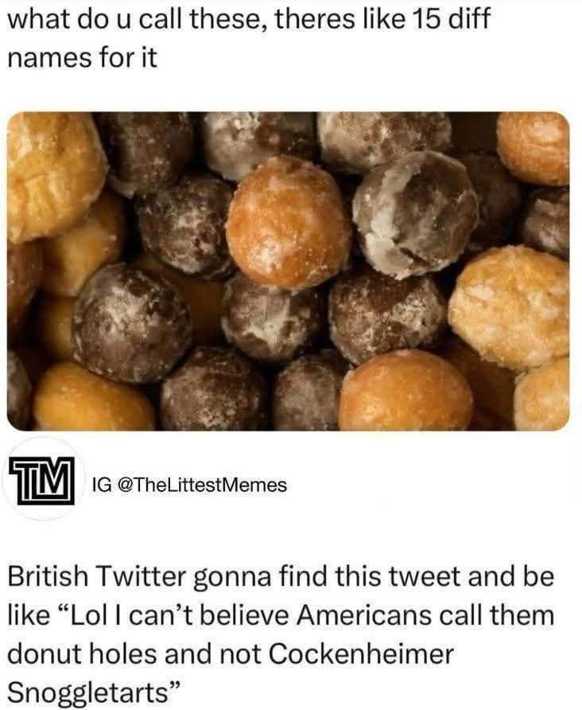Click the word 'Snoggletarts' in the reply
The image size is (582, 710).
tap(89, 692)
